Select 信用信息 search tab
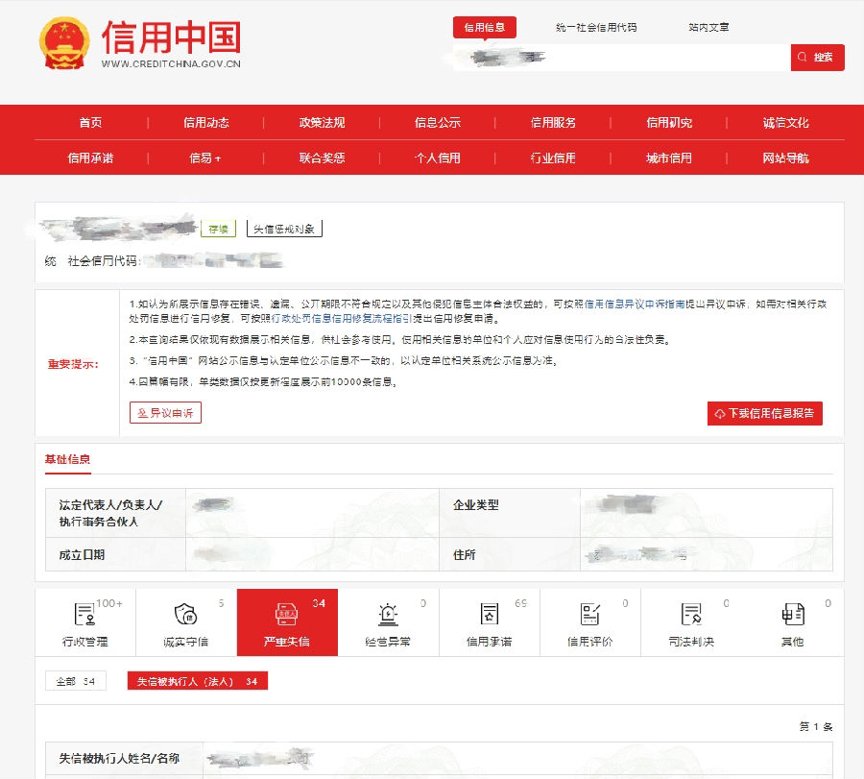Viewport: 864px width, 779px height. [x=485, y=28]
